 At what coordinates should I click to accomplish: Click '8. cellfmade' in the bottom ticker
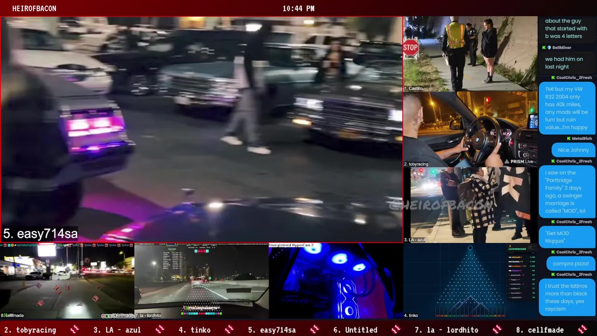tap(540, 330)
